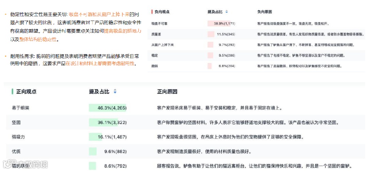The image size is (368, 171).
Task: Click the 优质 row label
Action: click(16, 152)
